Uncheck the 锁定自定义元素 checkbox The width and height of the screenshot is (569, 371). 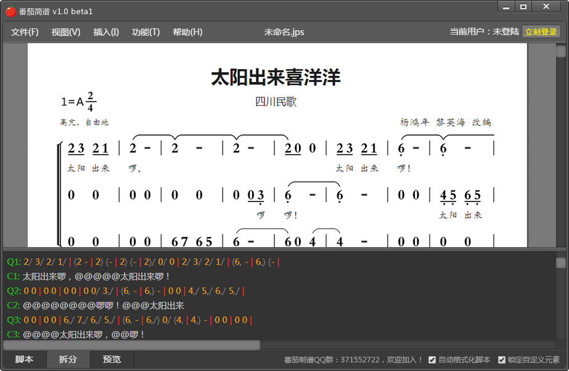502,360
